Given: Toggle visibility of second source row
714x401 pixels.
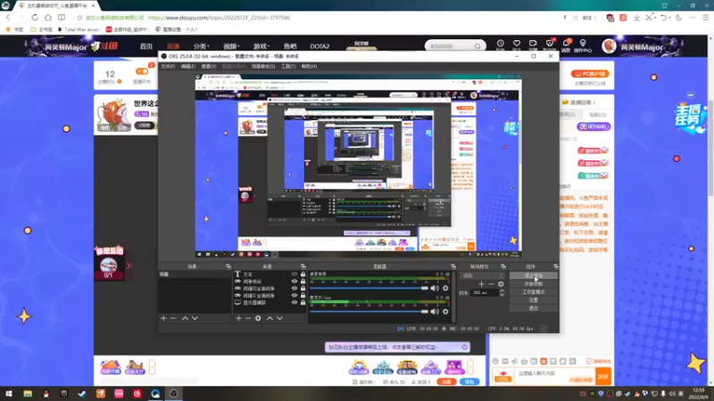Looking at the screenshot, I should pos(295,282).
